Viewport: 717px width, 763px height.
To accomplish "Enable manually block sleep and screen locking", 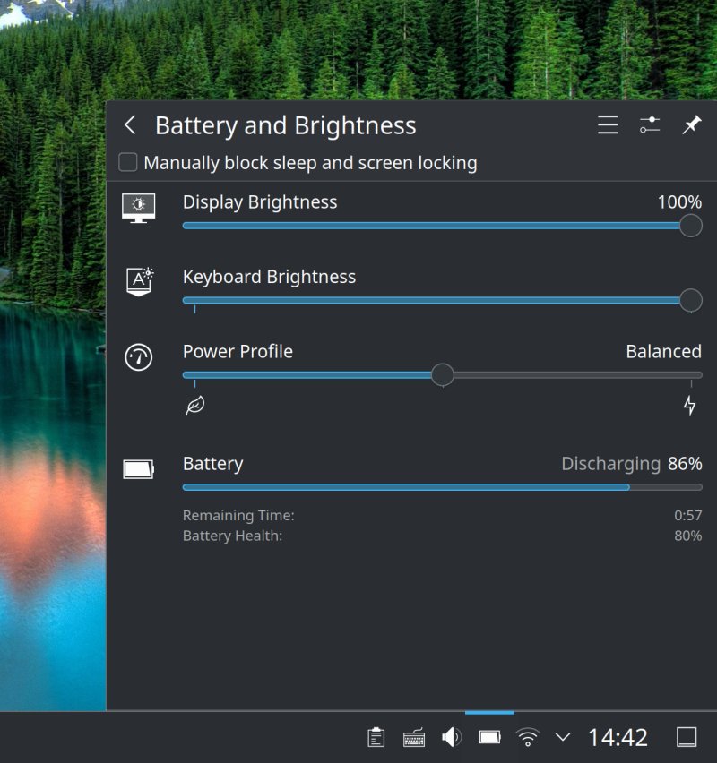I will (126, 163).
